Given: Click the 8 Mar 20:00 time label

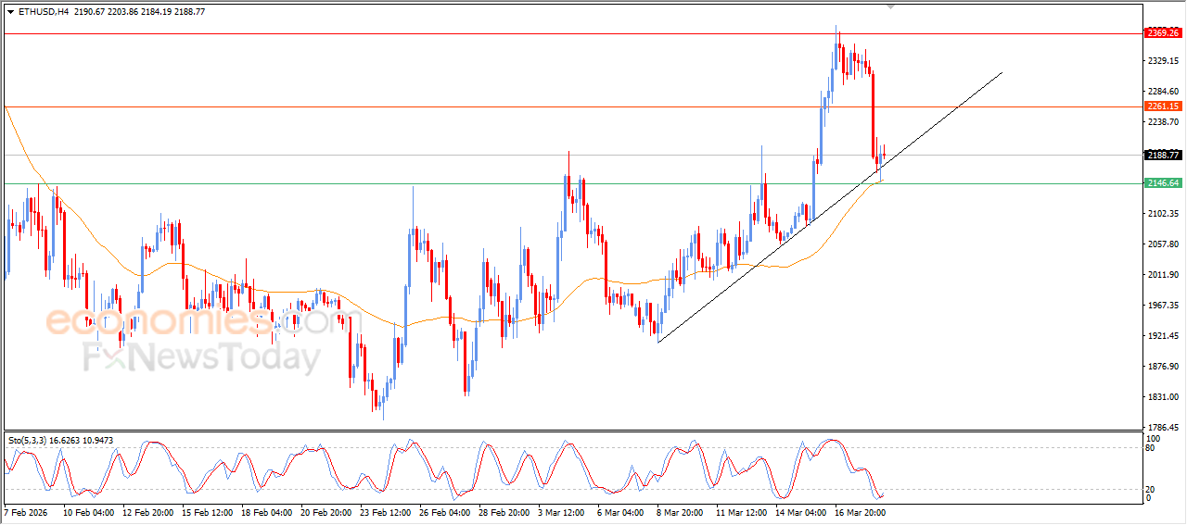Looking at the screenshot, I should click(x=681, y=512).
